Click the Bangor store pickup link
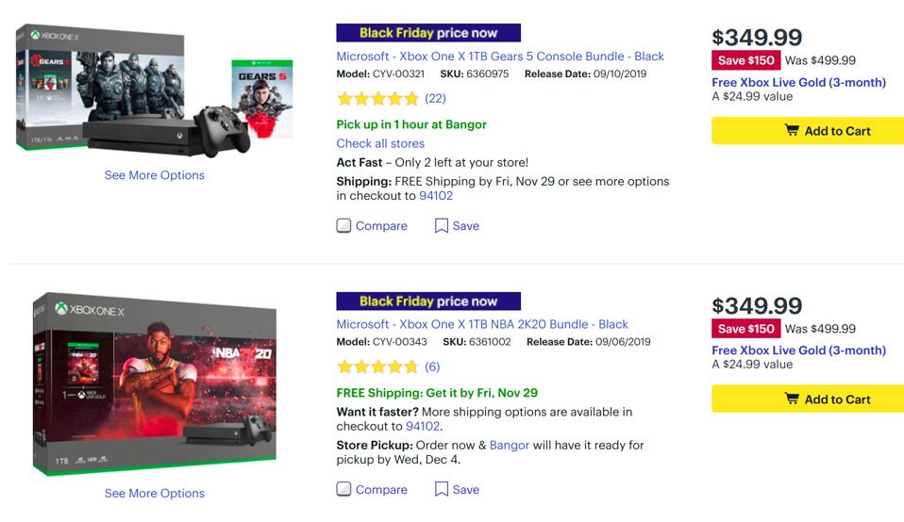This screenshot has height=522, width=904. [x=509, y=445]
